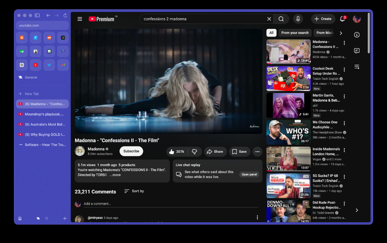Screen dimensions: 387x243
Task: Click Open panel for live chat replay
Action: 249,174
